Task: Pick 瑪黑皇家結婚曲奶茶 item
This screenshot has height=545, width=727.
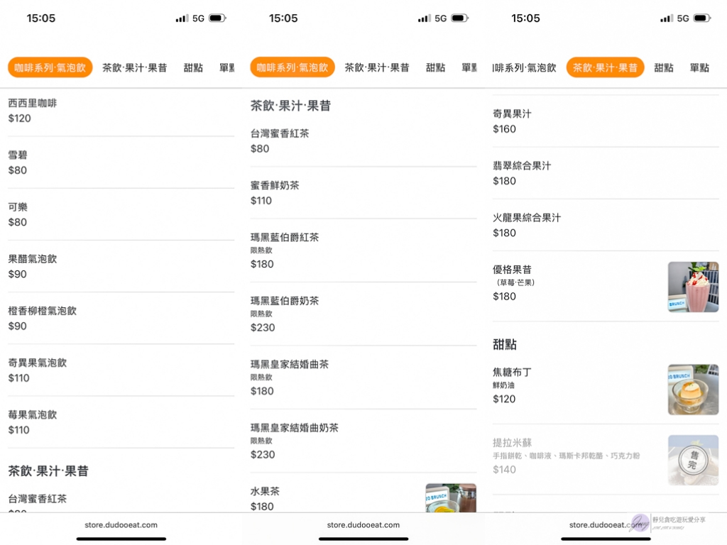Action: [x=363, y=441]
